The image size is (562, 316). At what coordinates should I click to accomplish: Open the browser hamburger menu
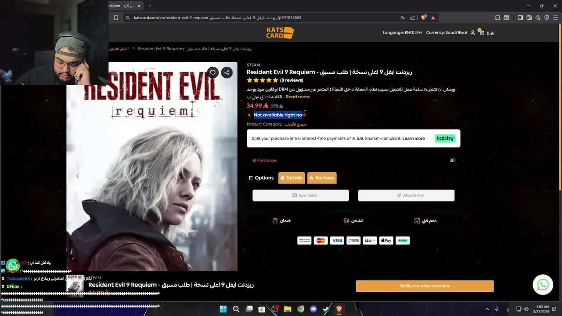[555, 18]
